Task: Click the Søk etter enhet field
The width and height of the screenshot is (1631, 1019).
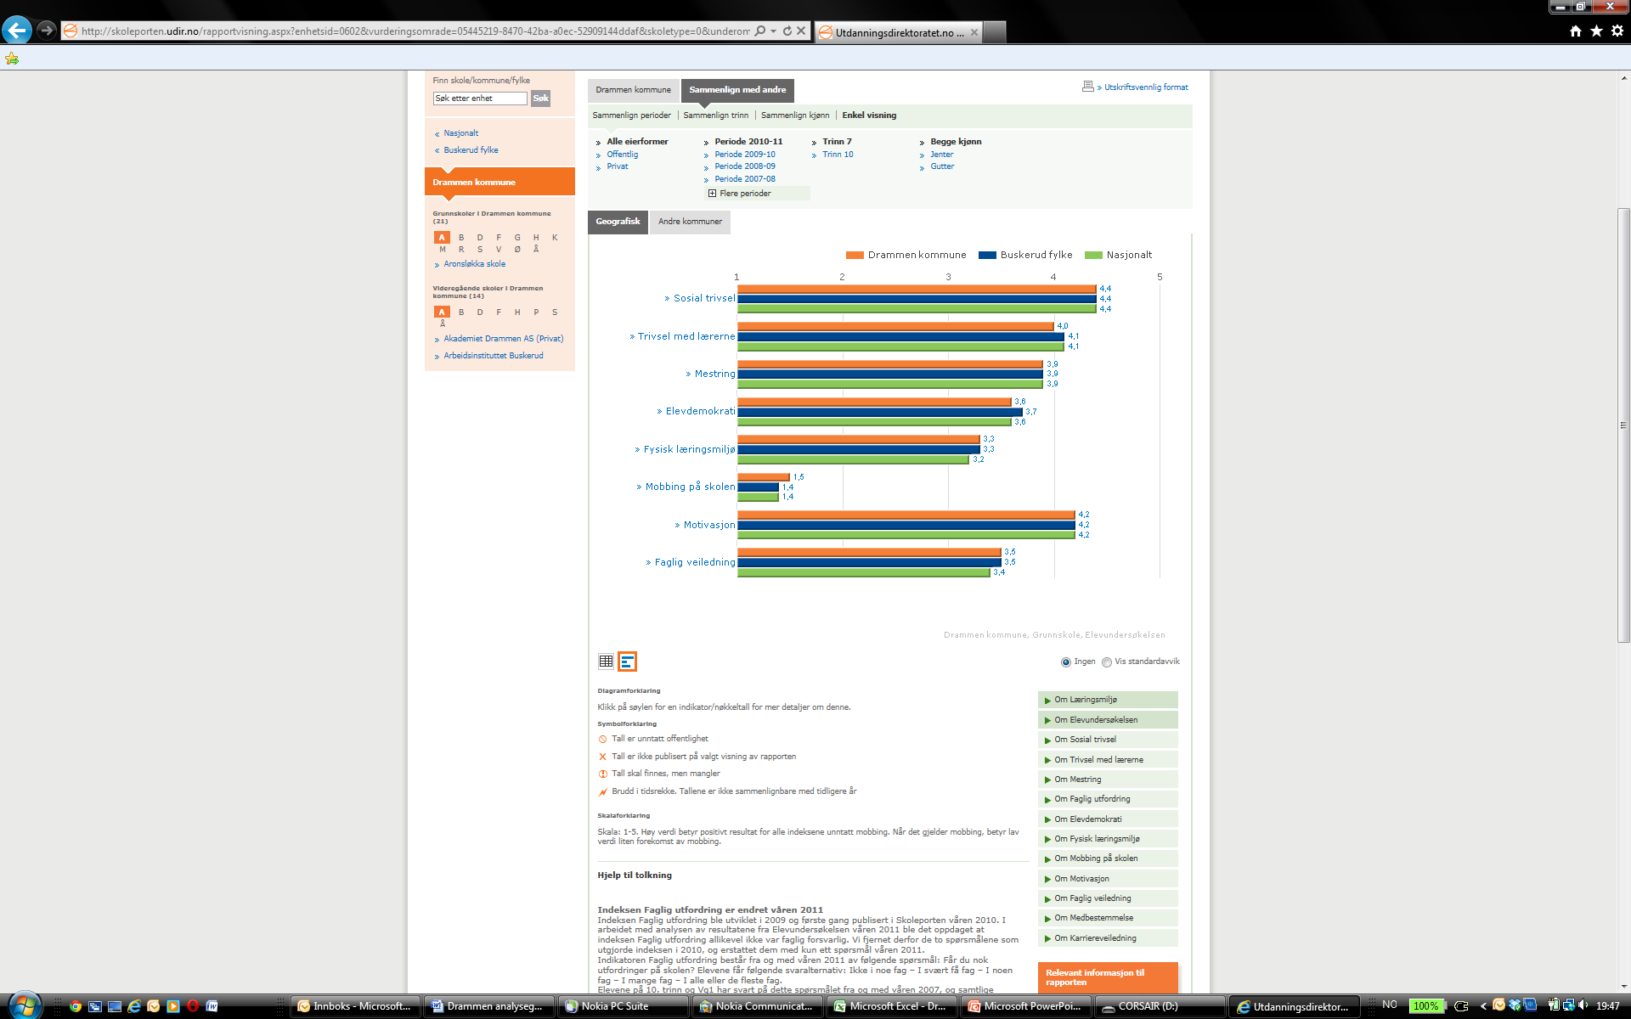Action: click(480, 99)
